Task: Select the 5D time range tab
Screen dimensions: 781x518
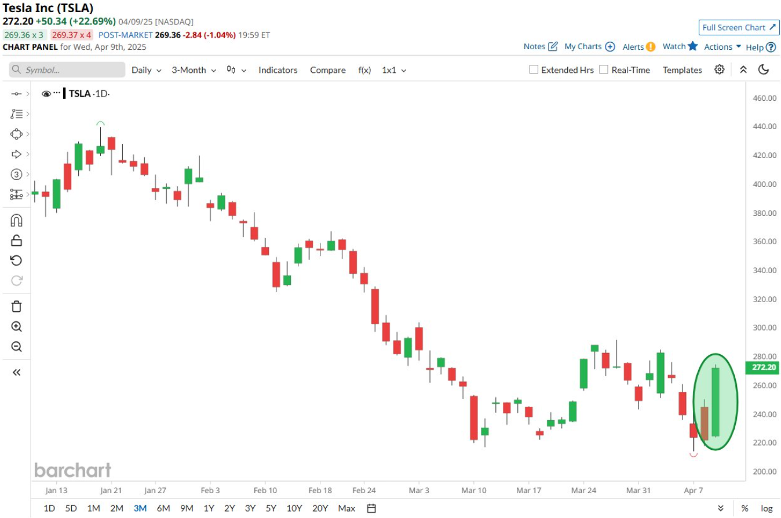Action: [71, 508]
